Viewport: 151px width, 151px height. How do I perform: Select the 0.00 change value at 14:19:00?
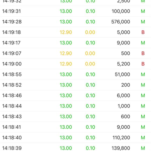tap(90, 64)
